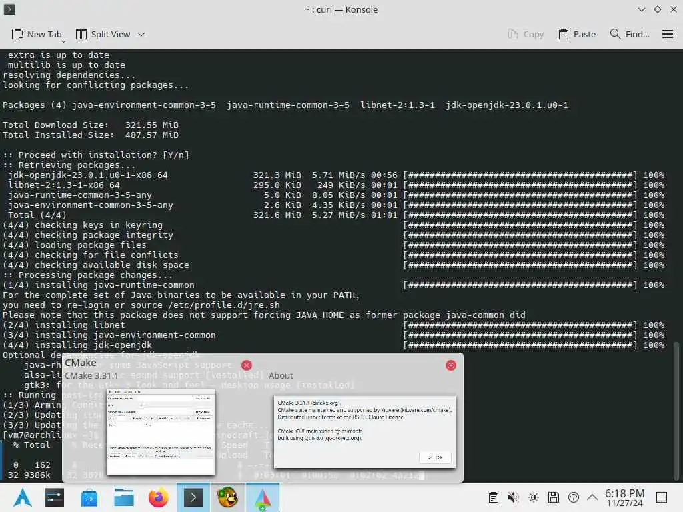The width and height of the screenshot is (683, 512).
Task: Open the Dolphin file manager
Action: pyautogui.click(x=123, y=497)
